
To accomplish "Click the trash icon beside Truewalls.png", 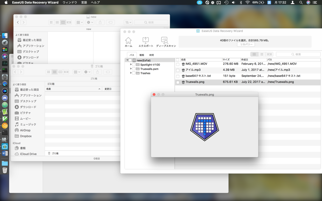I will pyautogui.click(x=183, y=82).
